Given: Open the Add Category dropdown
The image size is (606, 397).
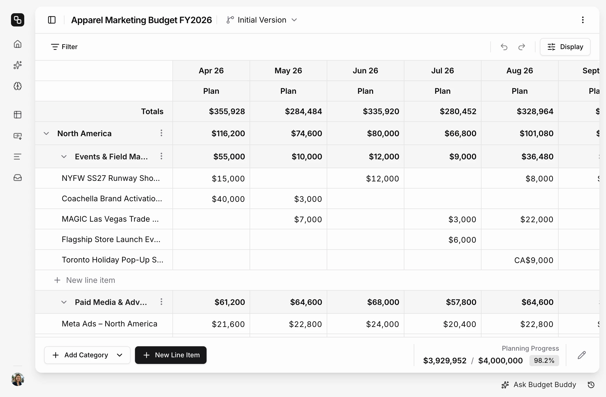Looking at the screenshot, I should click(87, 355).
